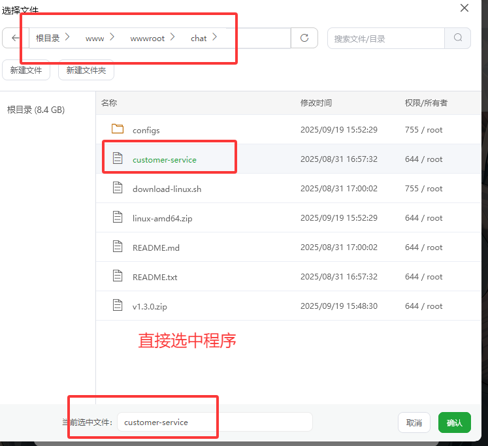The width and height of the screenshot is (488, 446).
Task: Click the v1.3.0.zip file icon
Action: click(118, 306)
